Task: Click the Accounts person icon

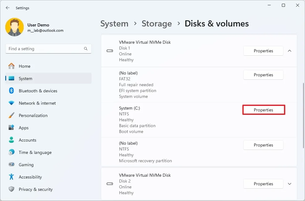Action: [12, 140]
